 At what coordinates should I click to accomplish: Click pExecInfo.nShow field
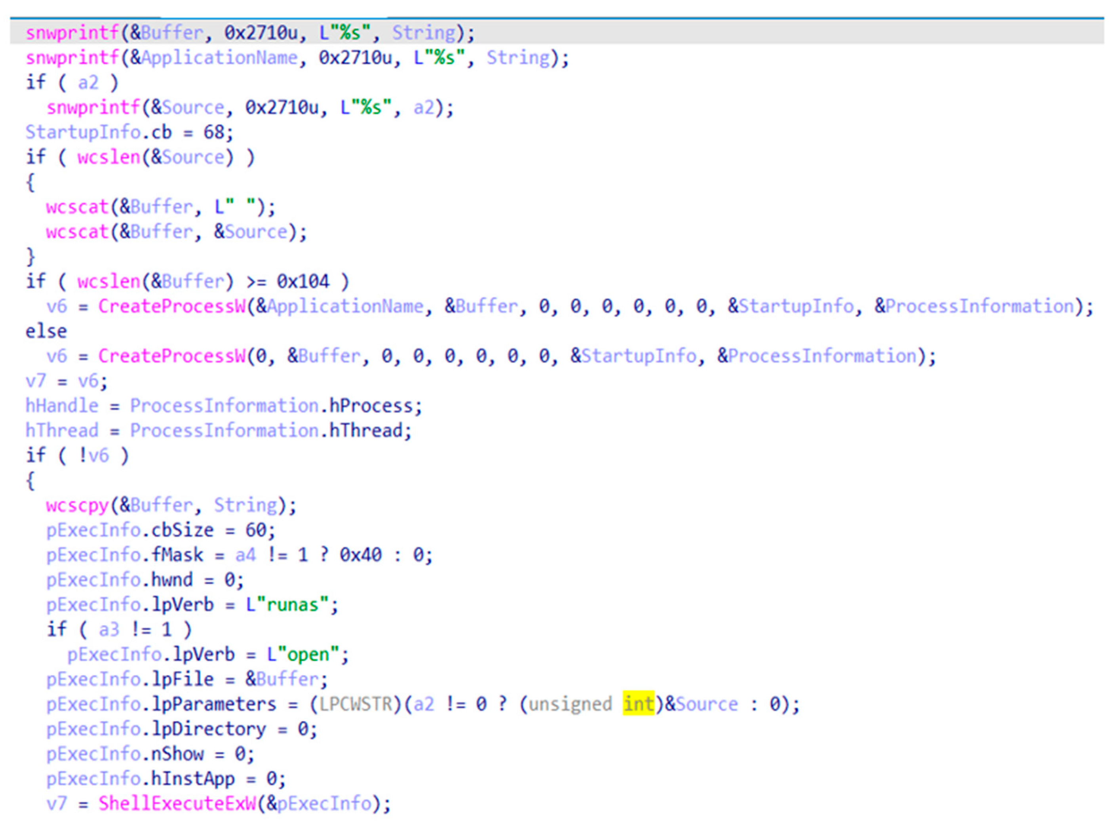[x=177, y=754]
